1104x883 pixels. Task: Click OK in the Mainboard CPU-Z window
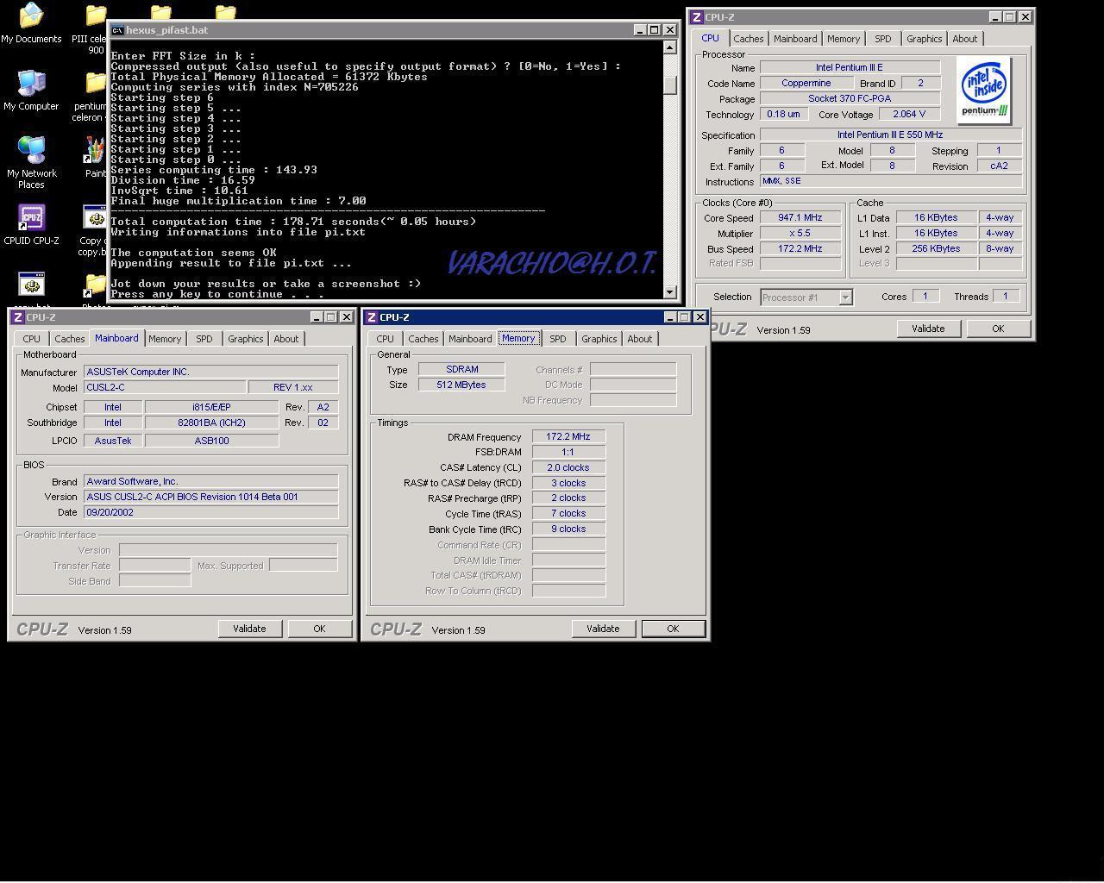(x=319, y=629)
